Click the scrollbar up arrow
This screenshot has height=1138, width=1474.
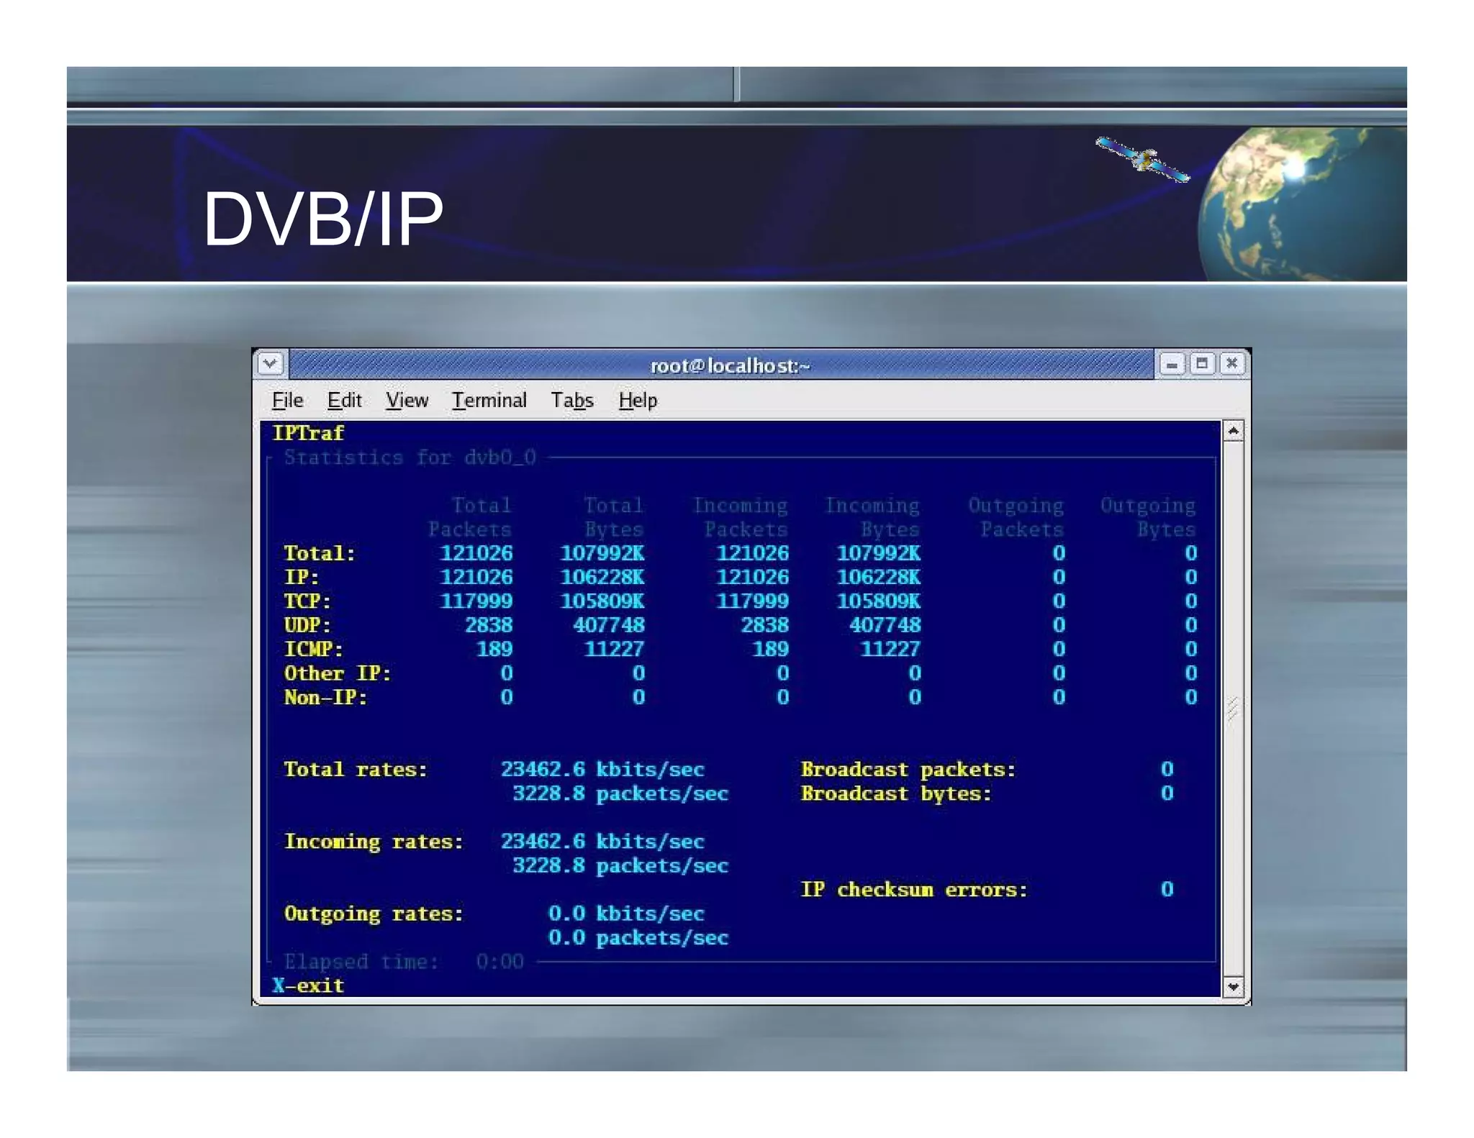[1233, 431]
